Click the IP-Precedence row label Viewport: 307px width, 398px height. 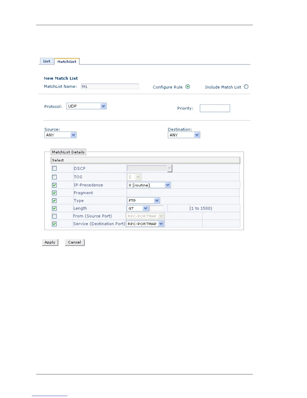88,185
